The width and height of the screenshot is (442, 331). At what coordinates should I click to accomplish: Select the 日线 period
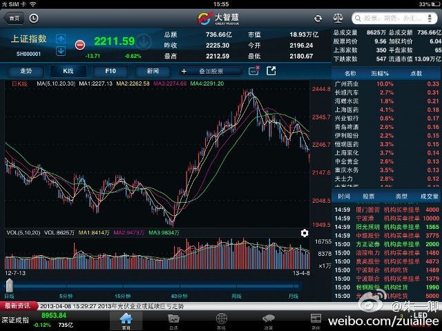pyautogui.click(x=9, y=296)
